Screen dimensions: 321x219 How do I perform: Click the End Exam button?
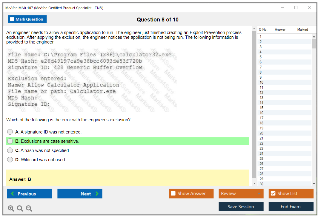coord(291,206)
